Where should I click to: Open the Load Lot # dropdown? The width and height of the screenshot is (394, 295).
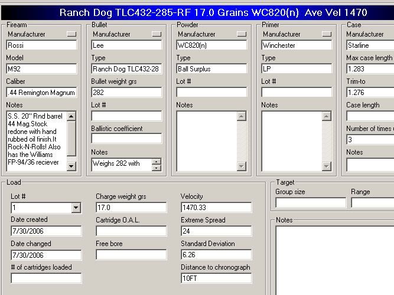pos(76,208)
